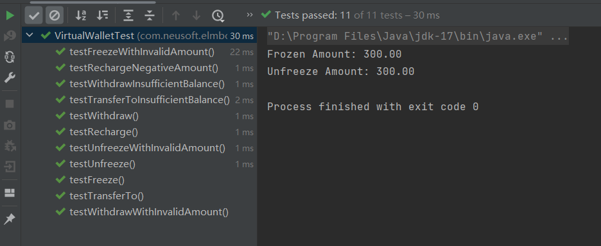The height and width of the screenshot is (246, 601).
Task: Open the test history clock icon
Action: (x=218, y=15)
